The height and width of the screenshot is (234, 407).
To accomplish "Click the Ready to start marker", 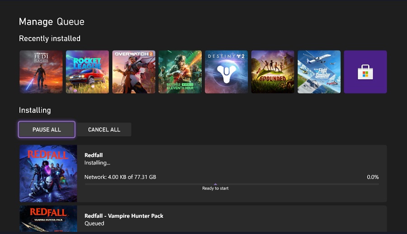I will coord(215,188).
